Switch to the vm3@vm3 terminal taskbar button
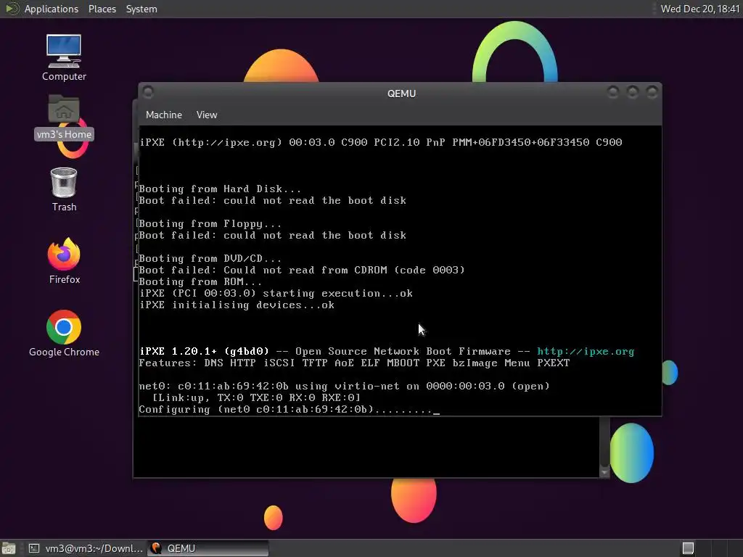Screen dimensions: 743x557 (86, 548)
